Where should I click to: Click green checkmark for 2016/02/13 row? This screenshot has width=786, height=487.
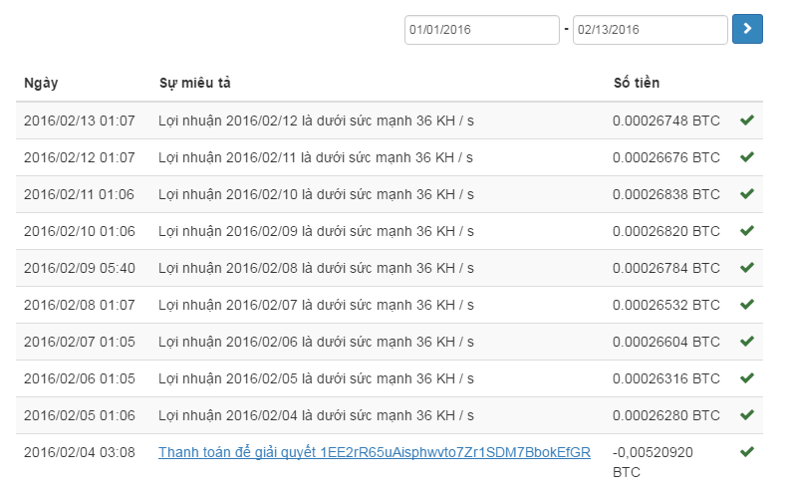(747, 121)
